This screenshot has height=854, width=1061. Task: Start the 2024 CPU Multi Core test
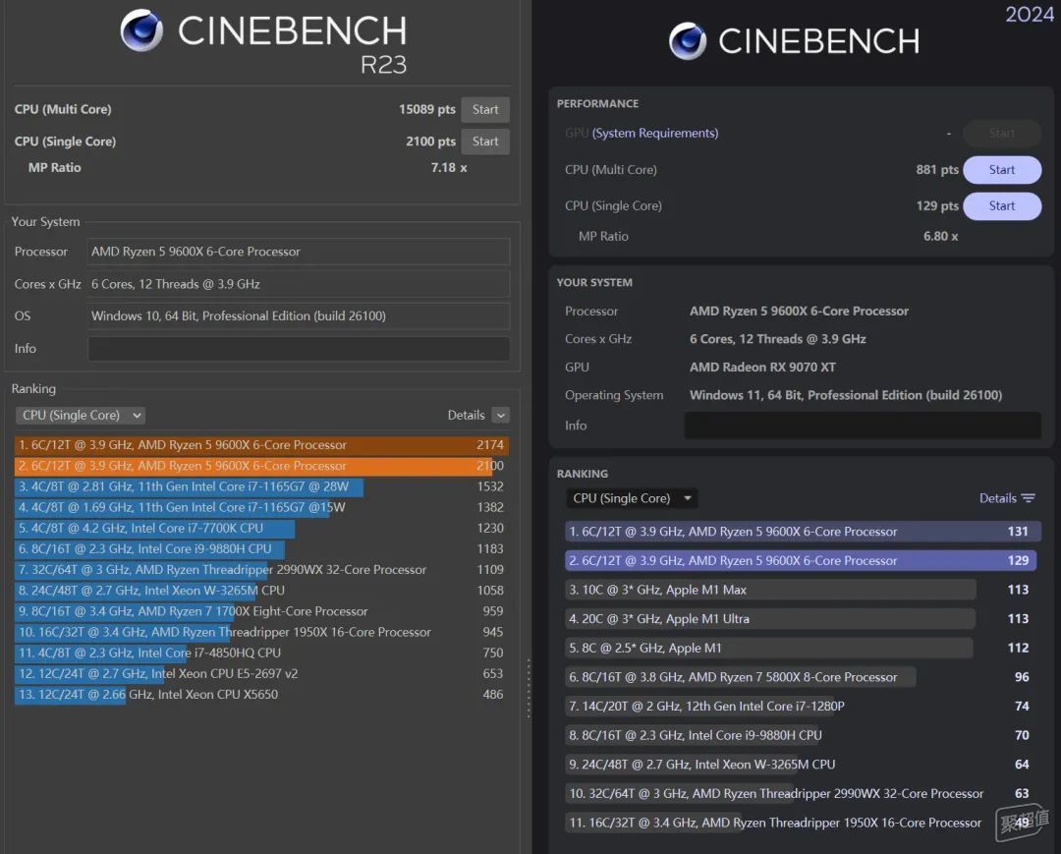(x=1001, y=170)
